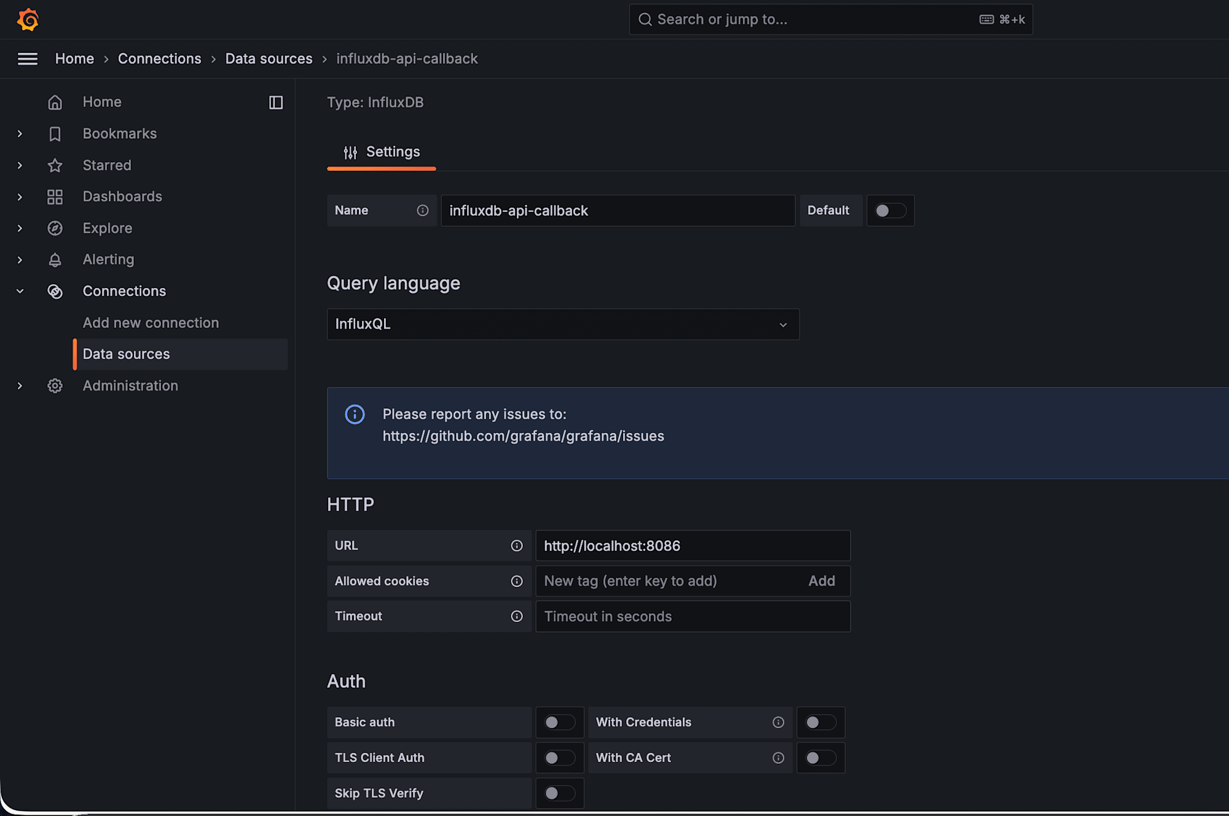1229x816 pixels.
Task: Click the Allowed cookies info icon
Action: pyautogui.click(x=517, y=581)
